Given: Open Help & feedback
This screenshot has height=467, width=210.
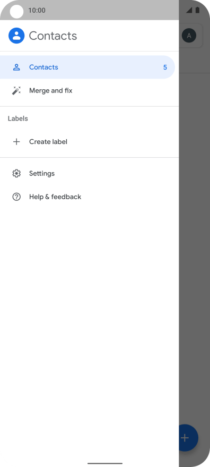Looking at the screenshot, I should tap(89, 197).
